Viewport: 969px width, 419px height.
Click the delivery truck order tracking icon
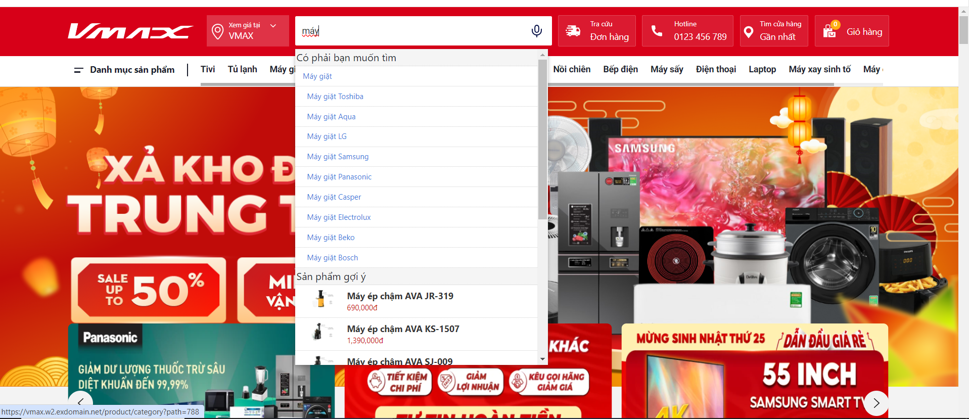573,31
